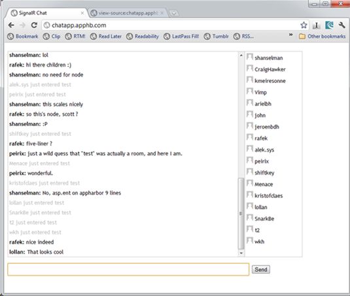
Task: Click message "peirix: wonderful."
Action: coord(31,173)
